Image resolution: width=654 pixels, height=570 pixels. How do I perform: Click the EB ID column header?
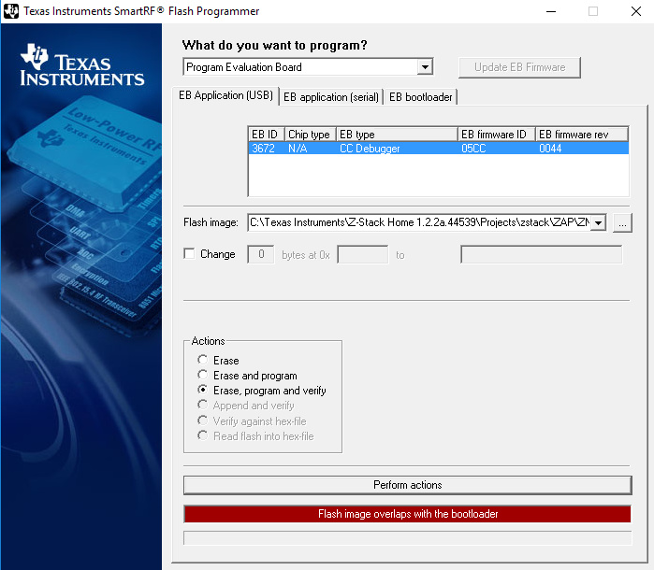266,135
